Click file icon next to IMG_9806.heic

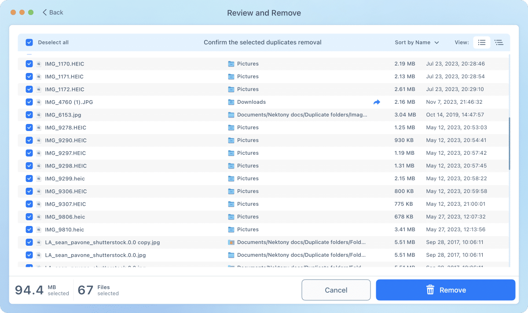tap(39, 217)
